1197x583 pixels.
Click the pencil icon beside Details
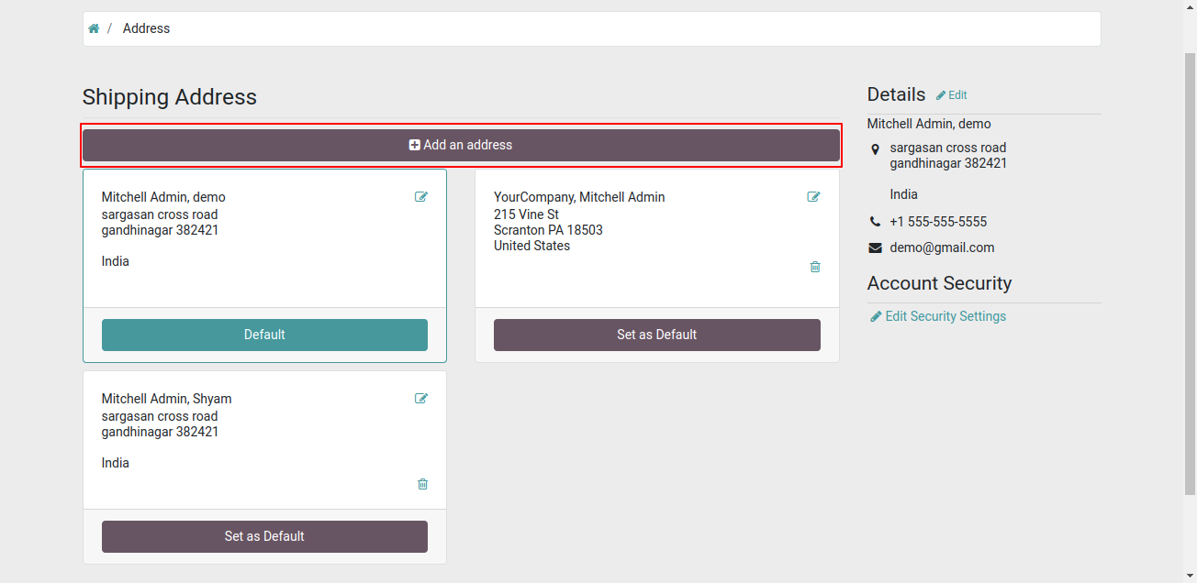[941, 95]
